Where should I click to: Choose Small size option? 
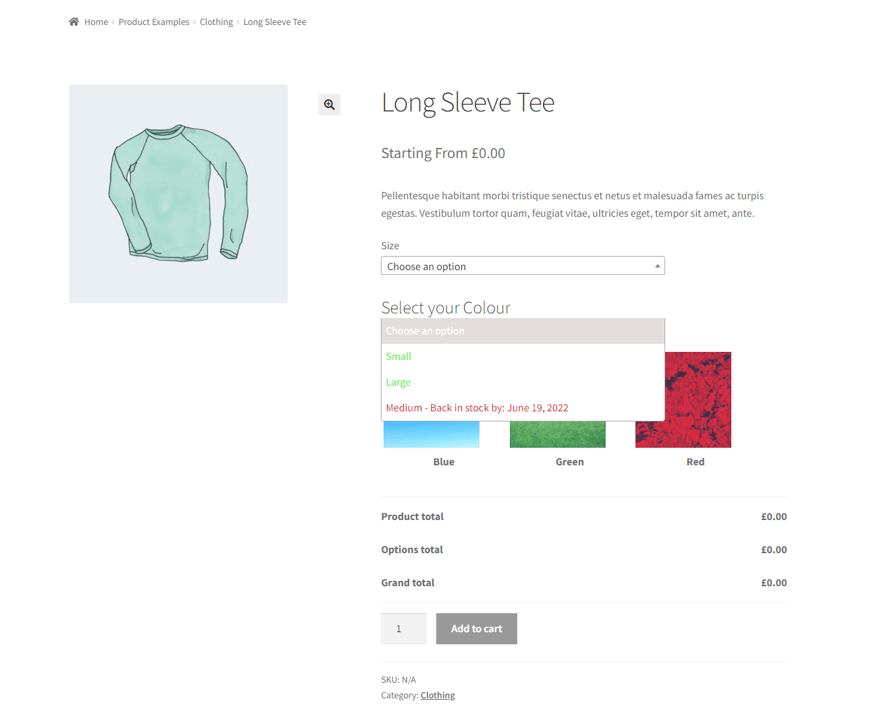[523, 357]
